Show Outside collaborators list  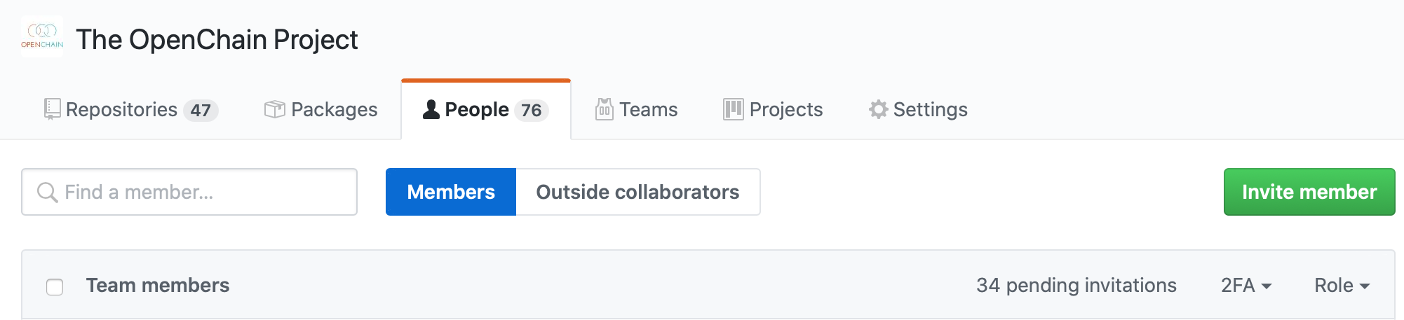638,192
